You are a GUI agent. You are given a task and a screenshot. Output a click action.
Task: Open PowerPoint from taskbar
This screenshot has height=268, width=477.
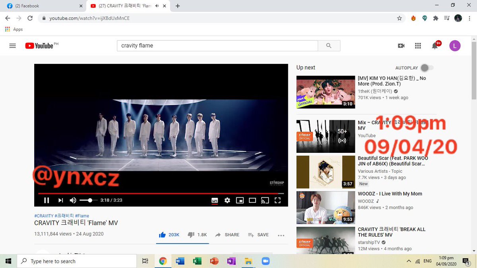click(214, 261)
